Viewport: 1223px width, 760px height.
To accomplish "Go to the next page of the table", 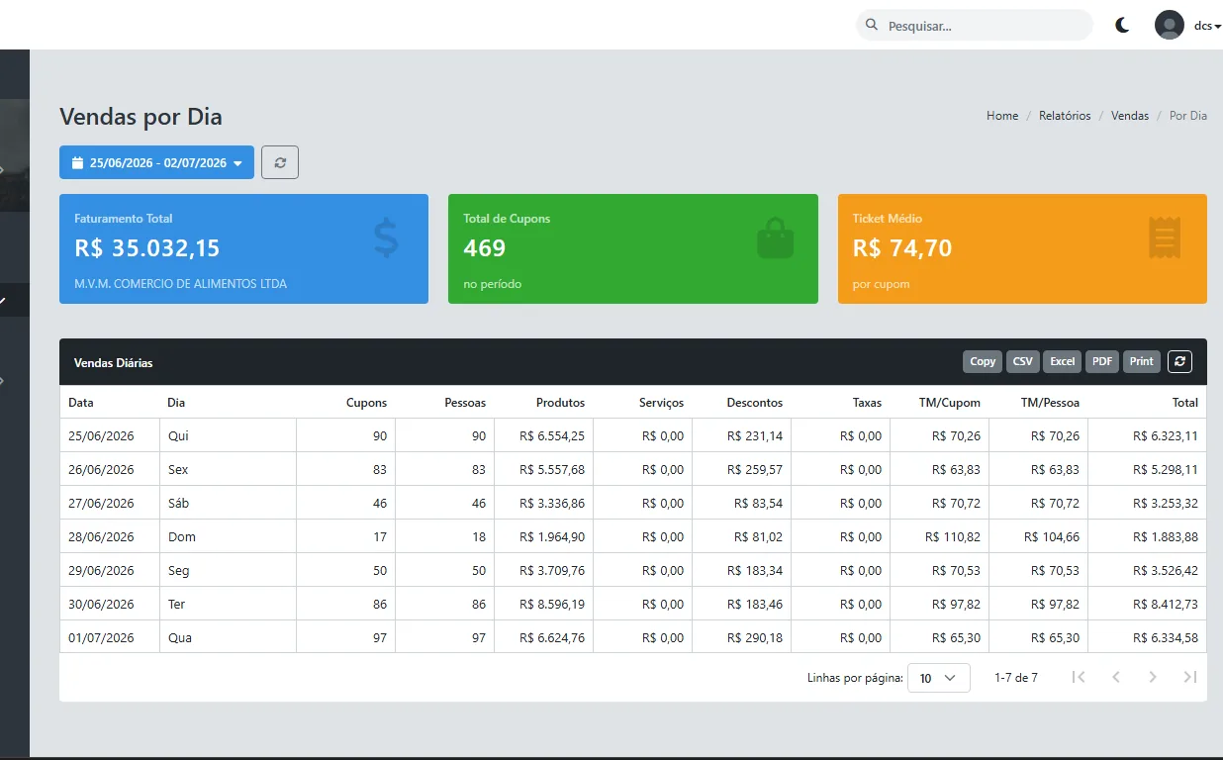I will pyautogui.click(x=1153, y=677).
